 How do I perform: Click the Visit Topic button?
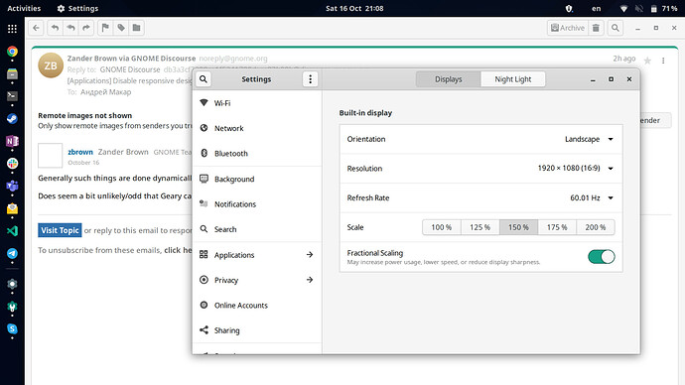60,230
